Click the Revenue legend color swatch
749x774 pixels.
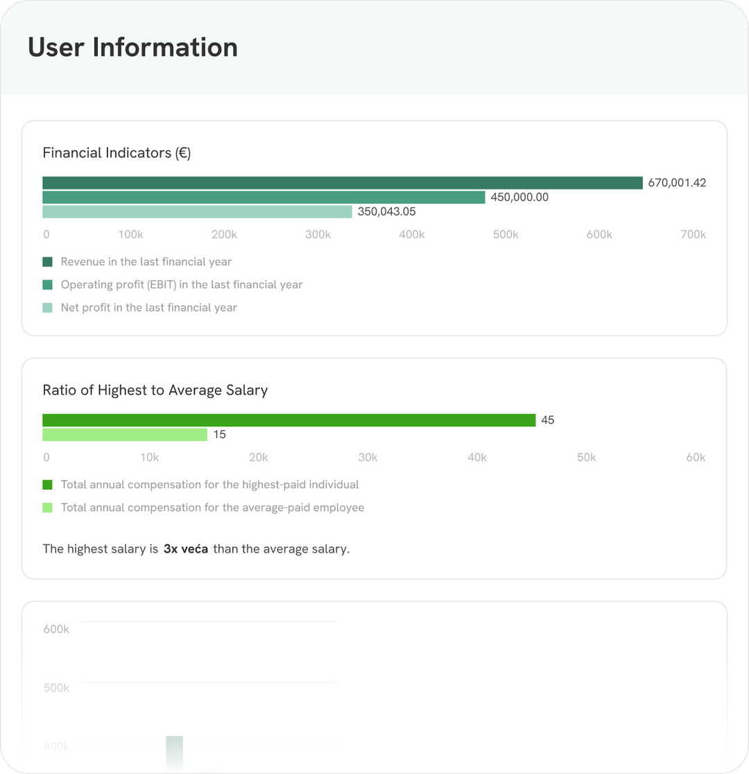47,261
